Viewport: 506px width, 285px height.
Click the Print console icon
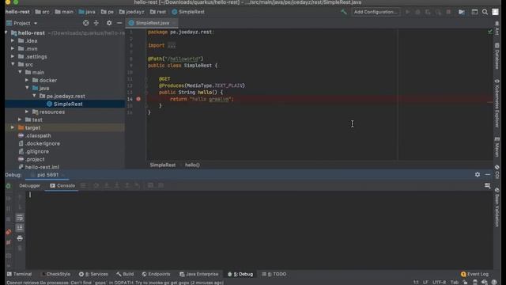[20, 238]
